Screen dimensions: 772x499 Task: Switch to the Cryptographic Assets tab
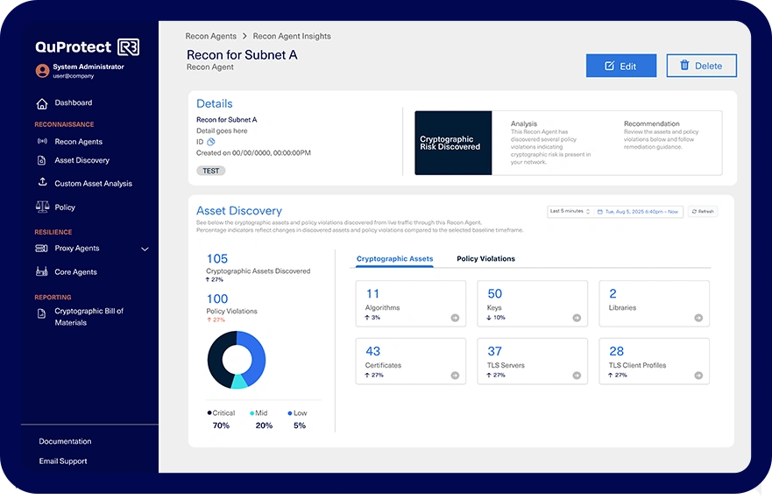pos(394,259)
